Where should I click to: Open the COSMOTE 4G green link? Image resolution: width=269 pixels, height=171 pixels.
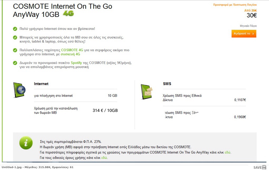tap(72, 50)
